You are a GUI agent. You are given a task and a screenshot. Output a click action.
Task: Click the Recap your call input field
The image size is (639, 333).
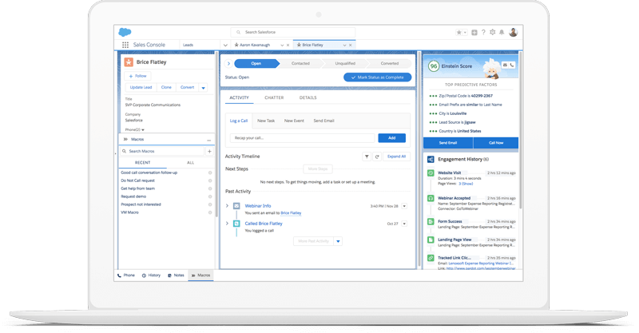point(301,138)
